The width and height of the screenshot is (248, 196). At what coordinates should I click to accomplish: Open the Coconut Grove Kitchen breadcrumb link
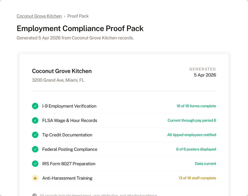[39, 16]
